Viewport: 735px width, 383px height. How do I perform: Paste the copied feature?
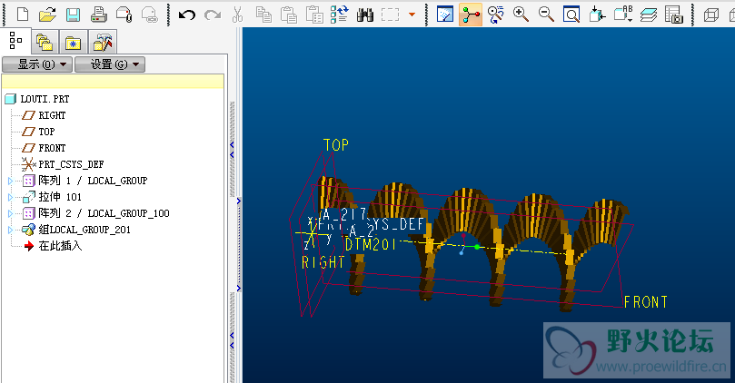pos(289,15)
